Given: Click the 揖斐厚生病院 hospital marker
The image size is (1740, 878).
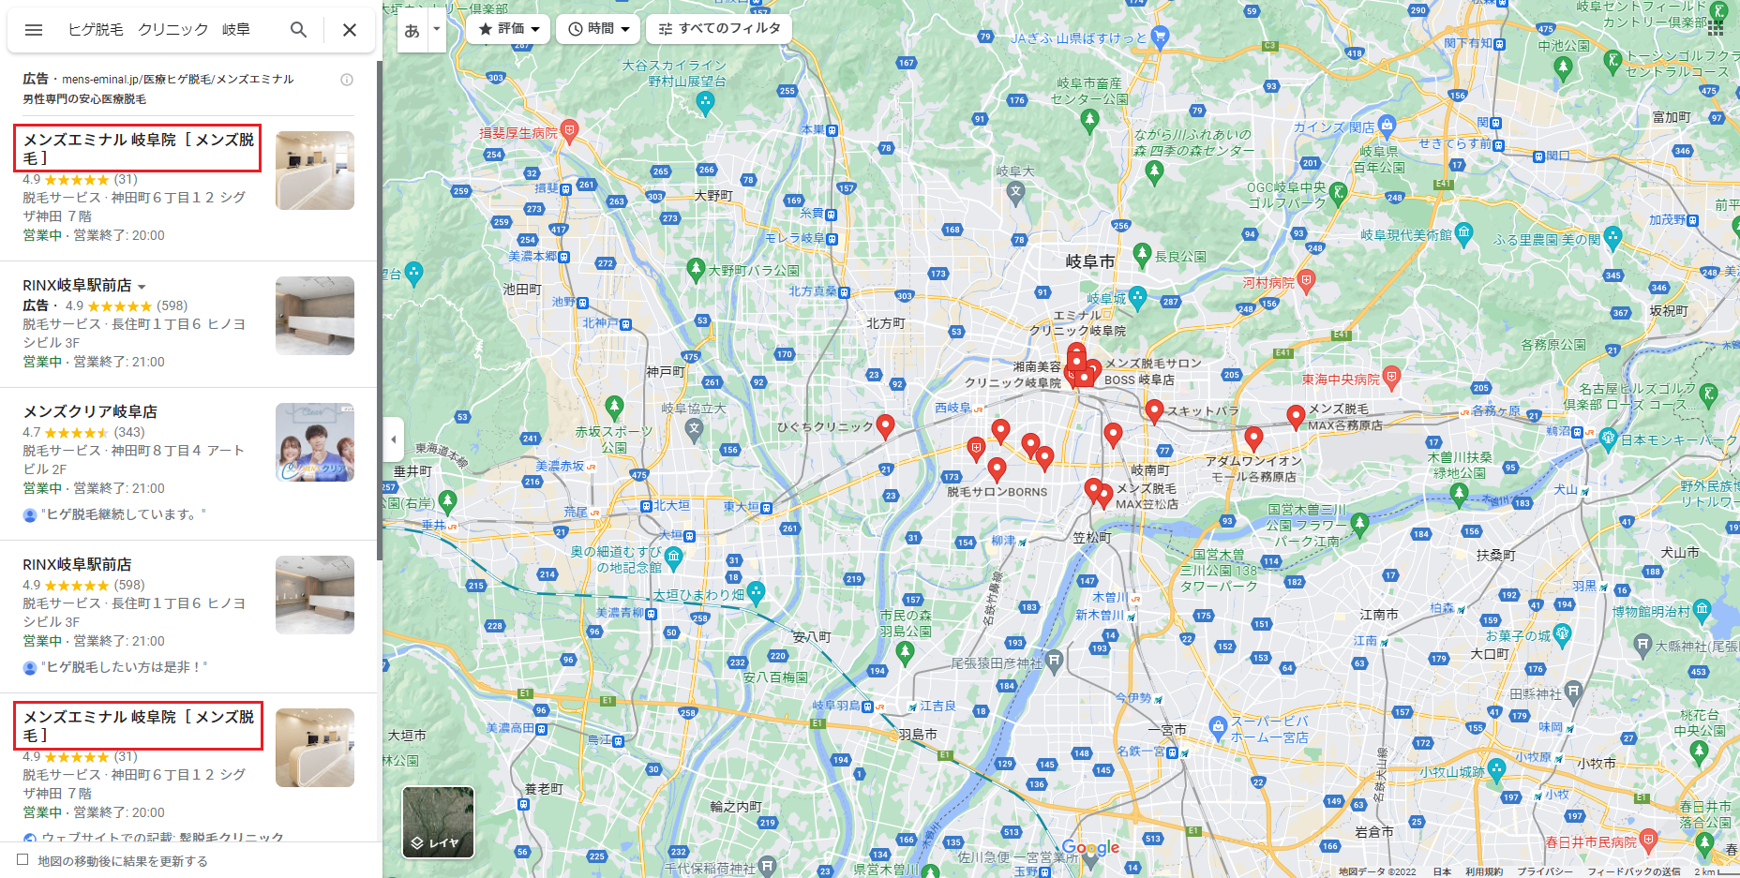Looking at the screenshot, I should (569, 130).
